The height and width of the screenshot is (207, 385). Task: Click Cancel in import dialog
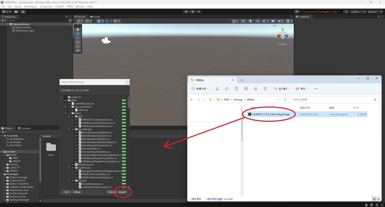112,192
